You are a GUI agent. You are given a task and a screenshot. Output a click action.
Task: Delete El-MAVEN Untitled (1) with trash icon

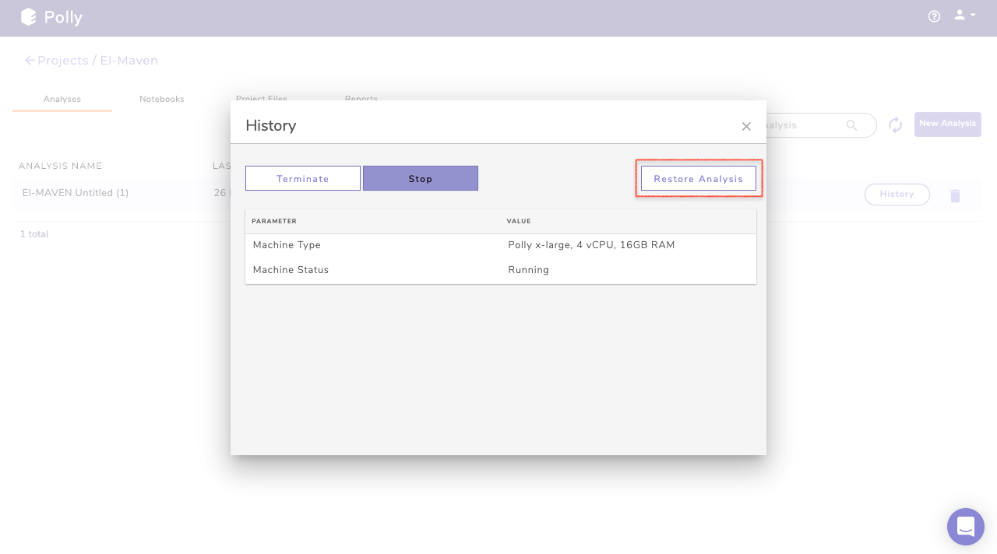[x=955, y=195]
